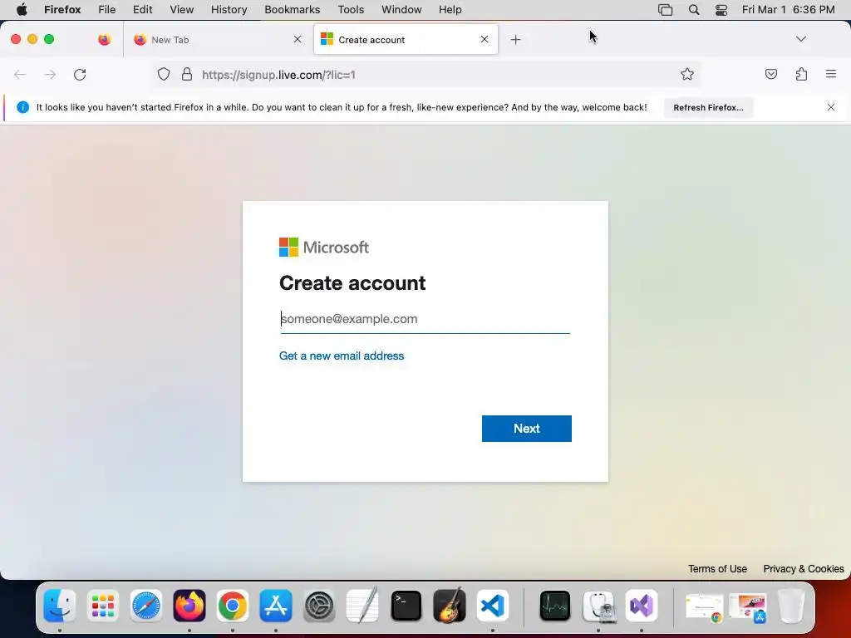The image size is (851, 638).
Task: Close the New Tab tab
Action: [x=298, y=39]
